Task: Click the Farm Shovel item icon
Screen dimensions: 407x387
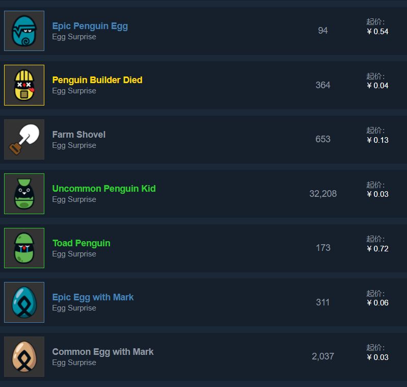Action: [x=24, y=140]
